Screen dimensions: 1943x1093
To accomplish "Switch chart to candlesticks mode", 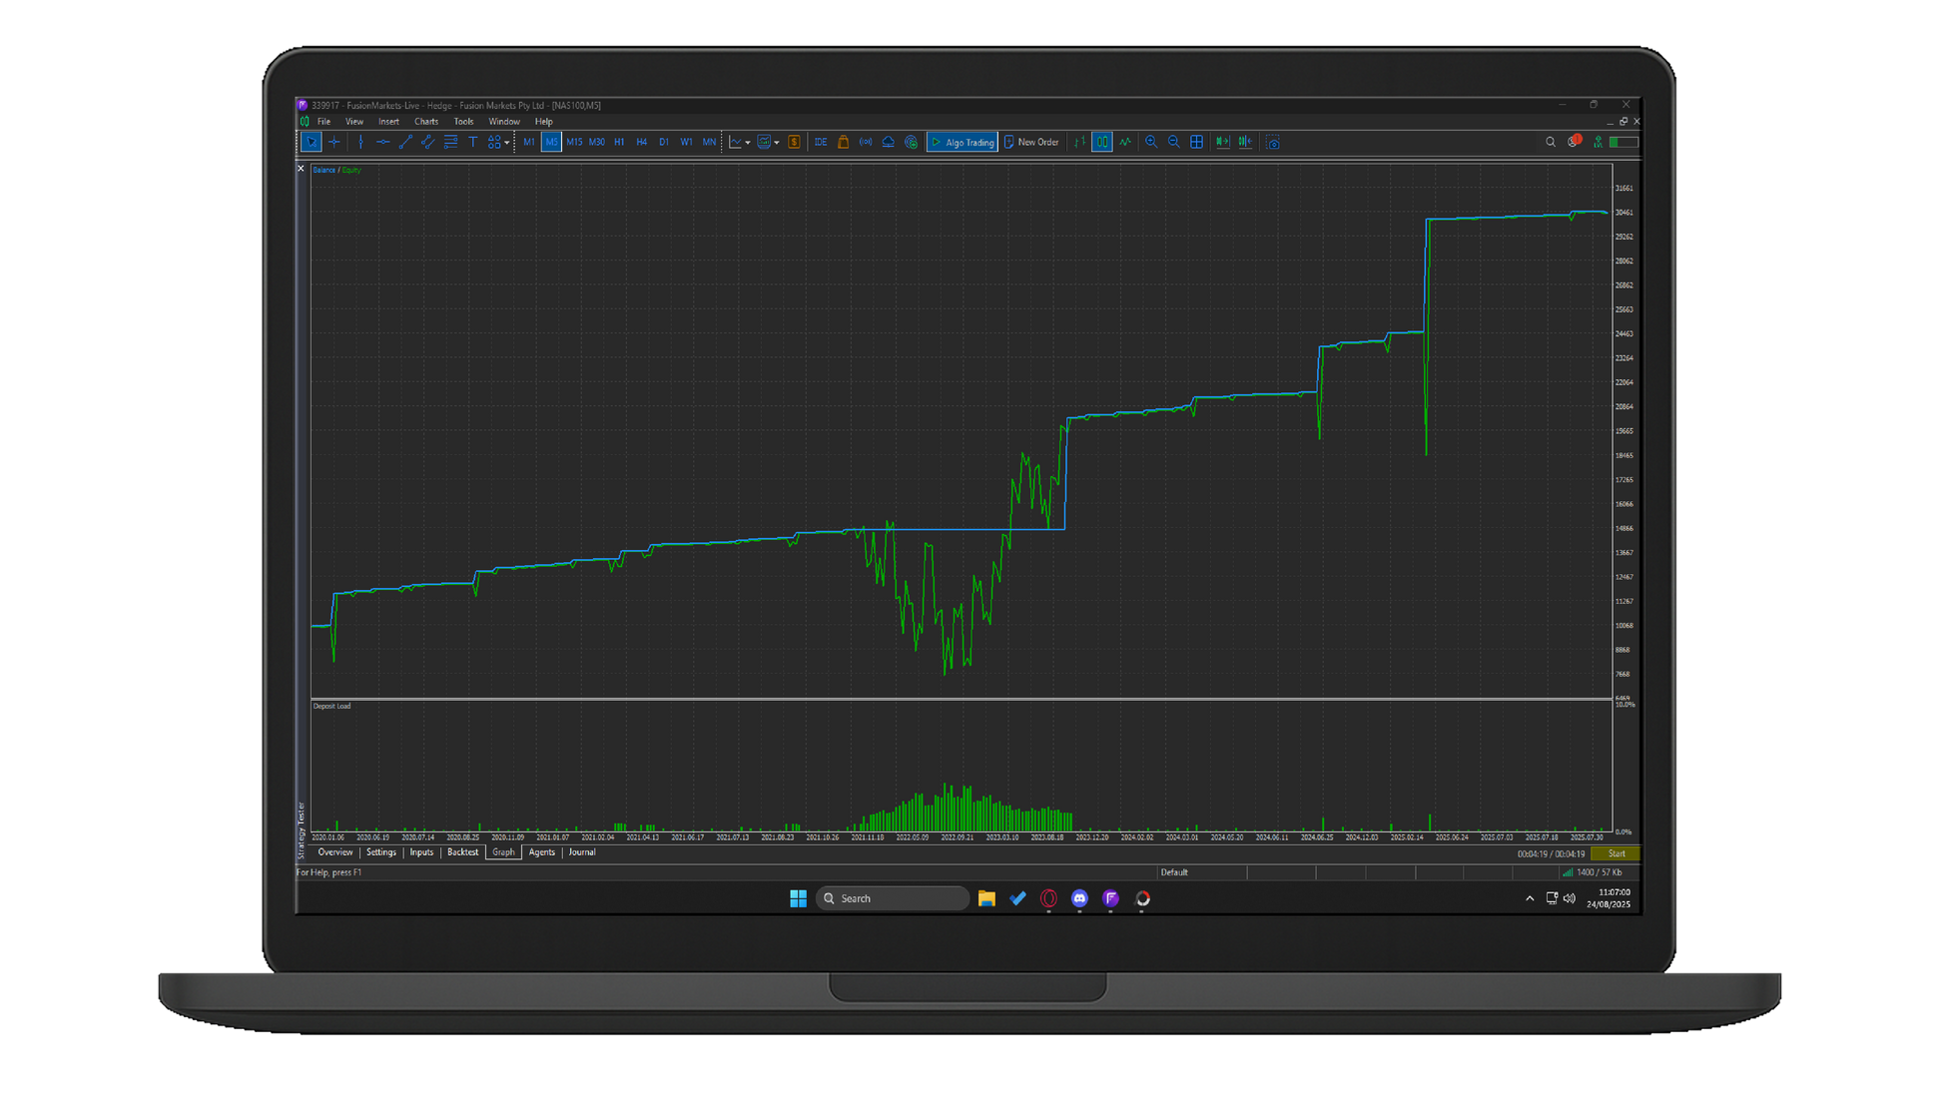I will click(x=1102, y=142).
